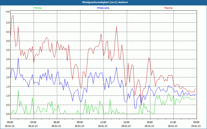Click the "15:00" time axis label
207x129 pixels.
point(126,122)
